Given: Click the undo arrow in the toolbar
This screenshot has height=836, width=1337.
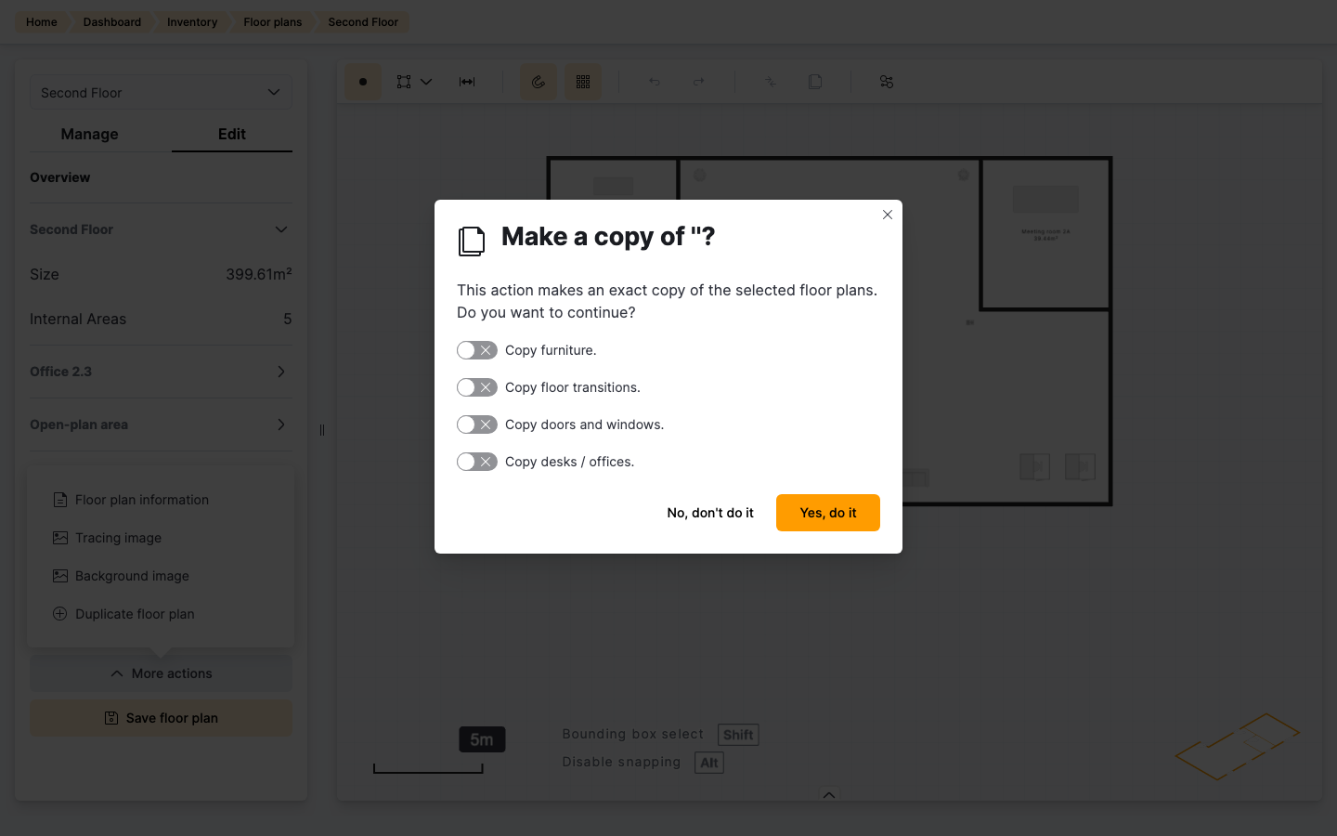Looking at the screenshot, I should (x=655, y=82).
